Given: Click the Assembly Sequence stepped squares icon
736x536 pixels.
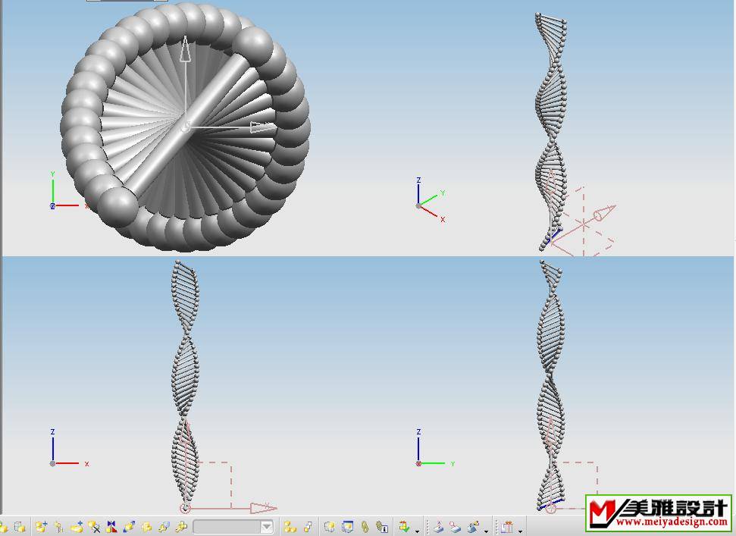Looking at the screenshot, I should point(308,527).
